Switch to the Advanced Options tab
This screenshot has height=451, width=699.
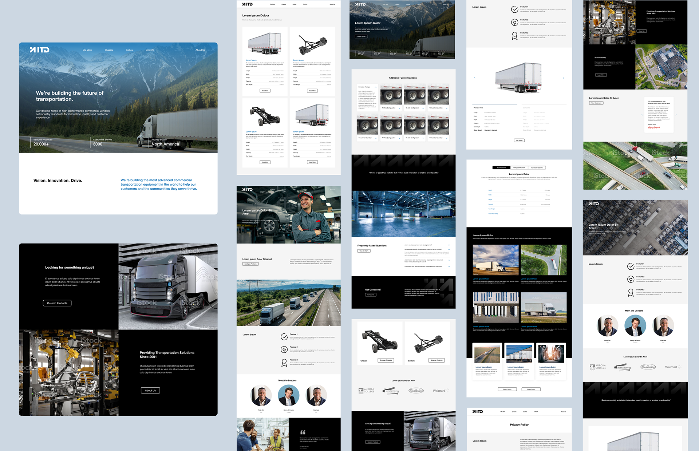click(537, 167)
